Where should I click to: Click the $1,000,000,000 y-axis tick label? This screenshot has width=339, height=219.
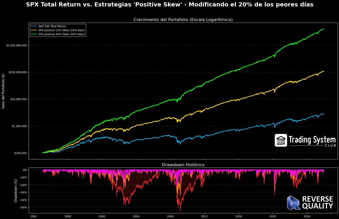pyautogui.click(x=16, y=45)
